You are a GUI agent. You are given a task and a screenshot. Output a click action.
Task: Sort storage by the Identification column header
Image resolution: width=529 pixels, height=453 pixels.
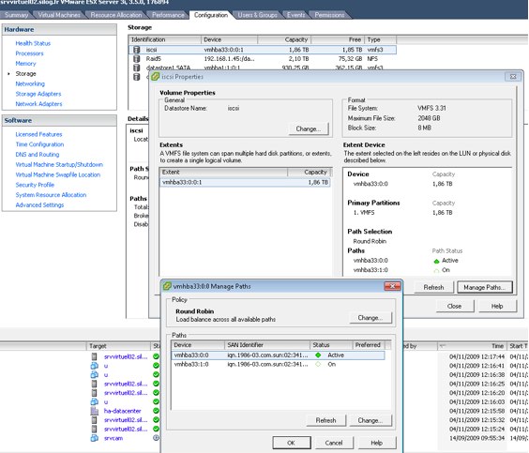(x=165, y=39)
